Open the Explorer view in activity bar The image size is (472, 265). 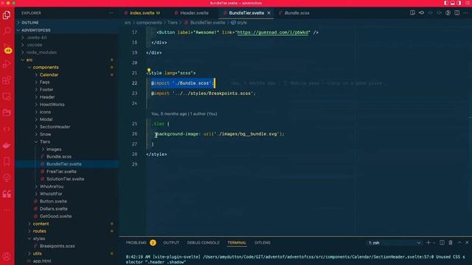click(7, 15)
